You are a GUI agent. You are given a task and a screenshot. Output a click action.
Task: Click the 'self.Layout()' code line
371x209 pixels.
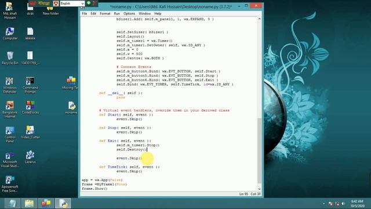point(130,36)
